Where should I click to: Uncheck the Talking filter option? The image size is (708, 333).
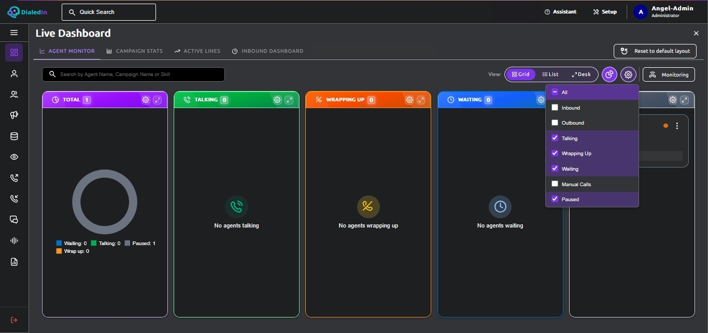555,138
